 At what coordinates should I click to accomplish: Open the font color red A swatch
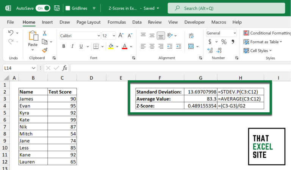coord(124,46)
